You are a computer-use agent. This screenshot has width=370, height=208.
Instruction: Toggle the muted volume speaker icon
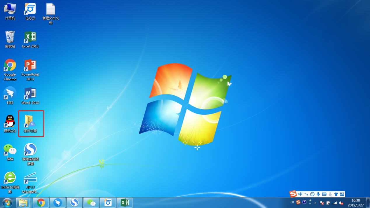tap(341, 203)
